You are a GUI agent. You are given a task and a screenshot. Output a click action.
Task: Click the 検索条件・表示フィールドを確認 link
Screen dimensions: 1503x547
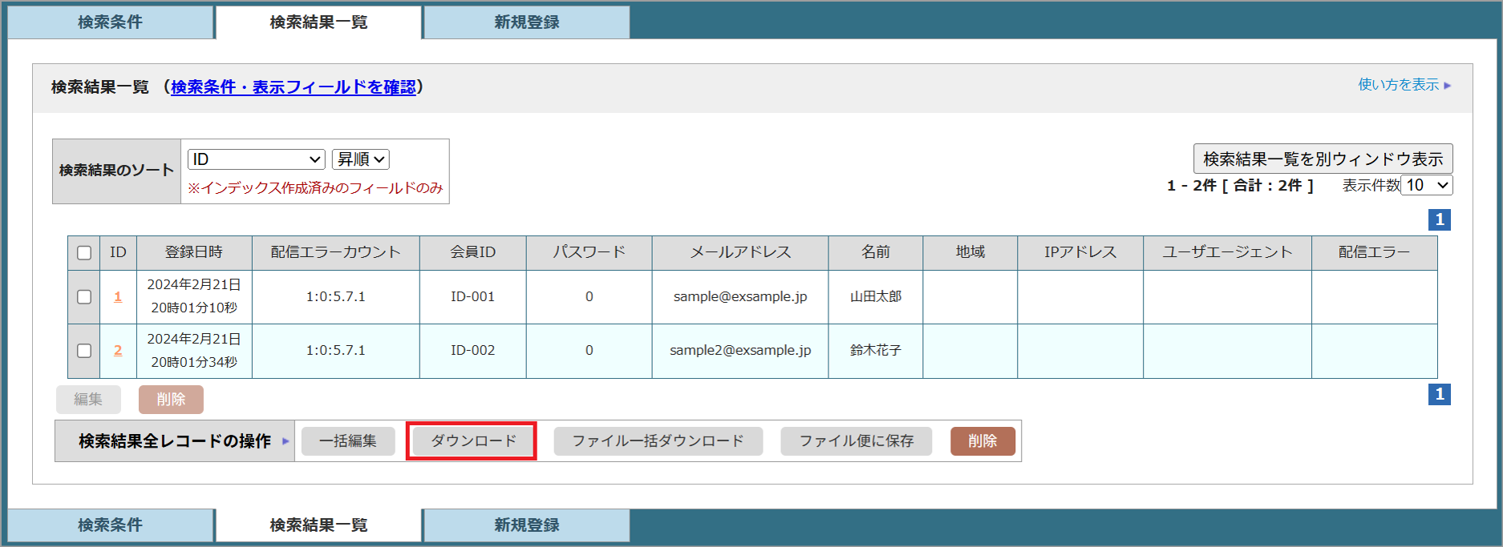pos(294,87)
